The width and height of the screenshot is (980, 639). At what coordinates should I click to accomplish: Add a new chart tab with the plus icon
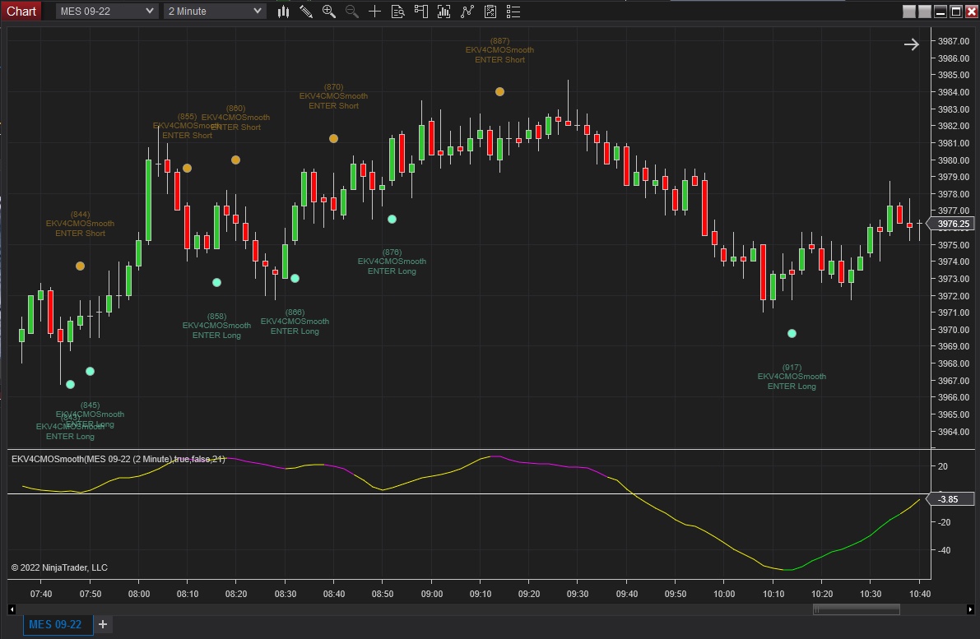103,624
